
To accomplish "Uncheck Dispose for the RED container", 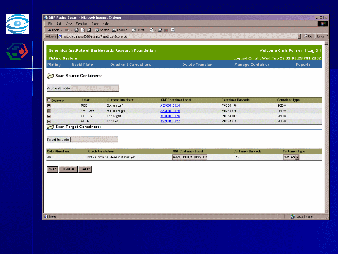I will click(x=49, y=106).
